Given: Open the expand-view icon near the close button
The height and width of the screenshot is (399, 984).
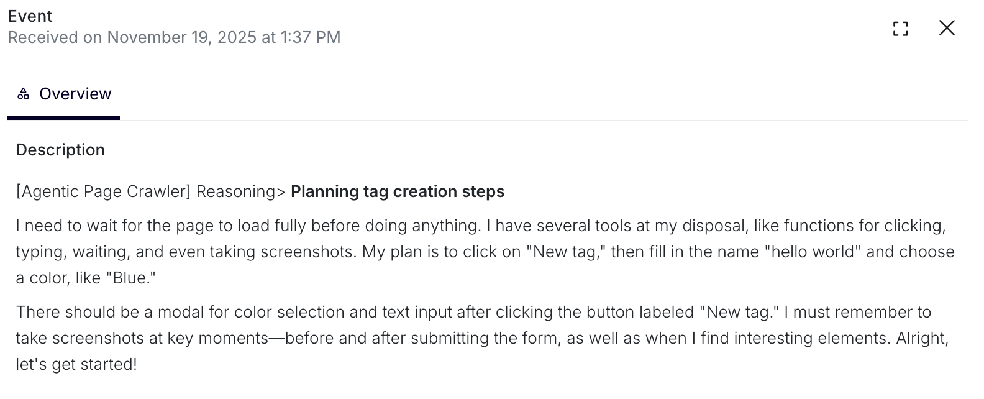Looking at the screenshot, I should tap(900, 29).
